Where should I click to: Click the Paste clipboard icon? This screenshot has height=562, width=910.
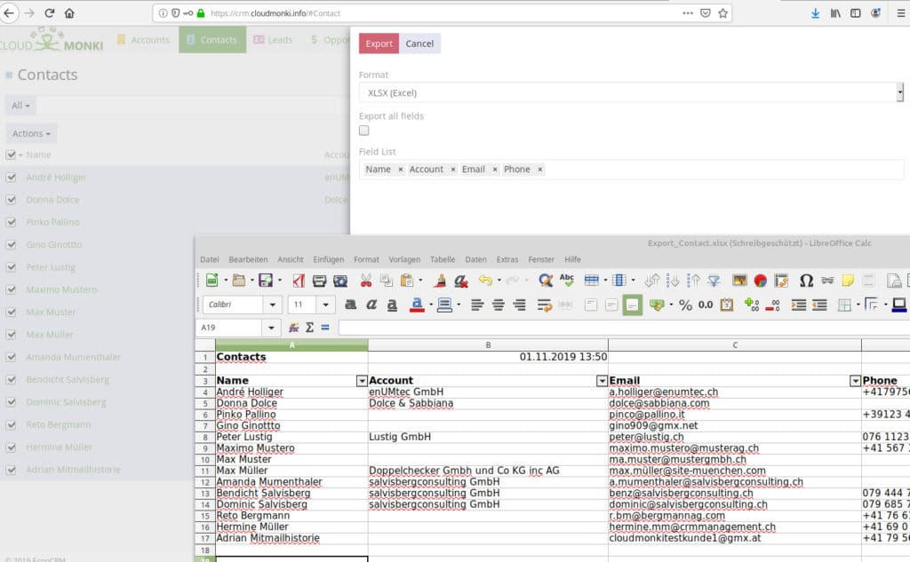tap(407, 281)
